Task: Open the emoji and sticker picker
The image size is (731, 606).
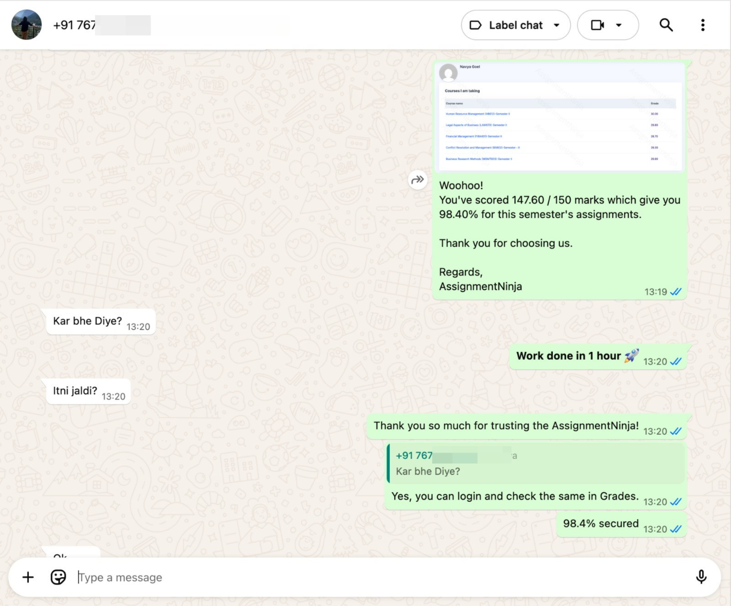Action: pos(58,577)
